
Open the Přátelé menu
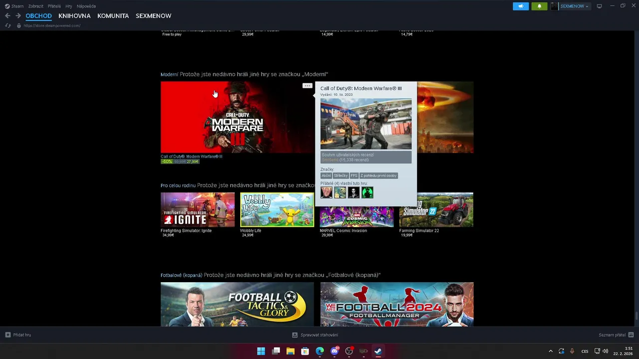[x=54, y=6]
